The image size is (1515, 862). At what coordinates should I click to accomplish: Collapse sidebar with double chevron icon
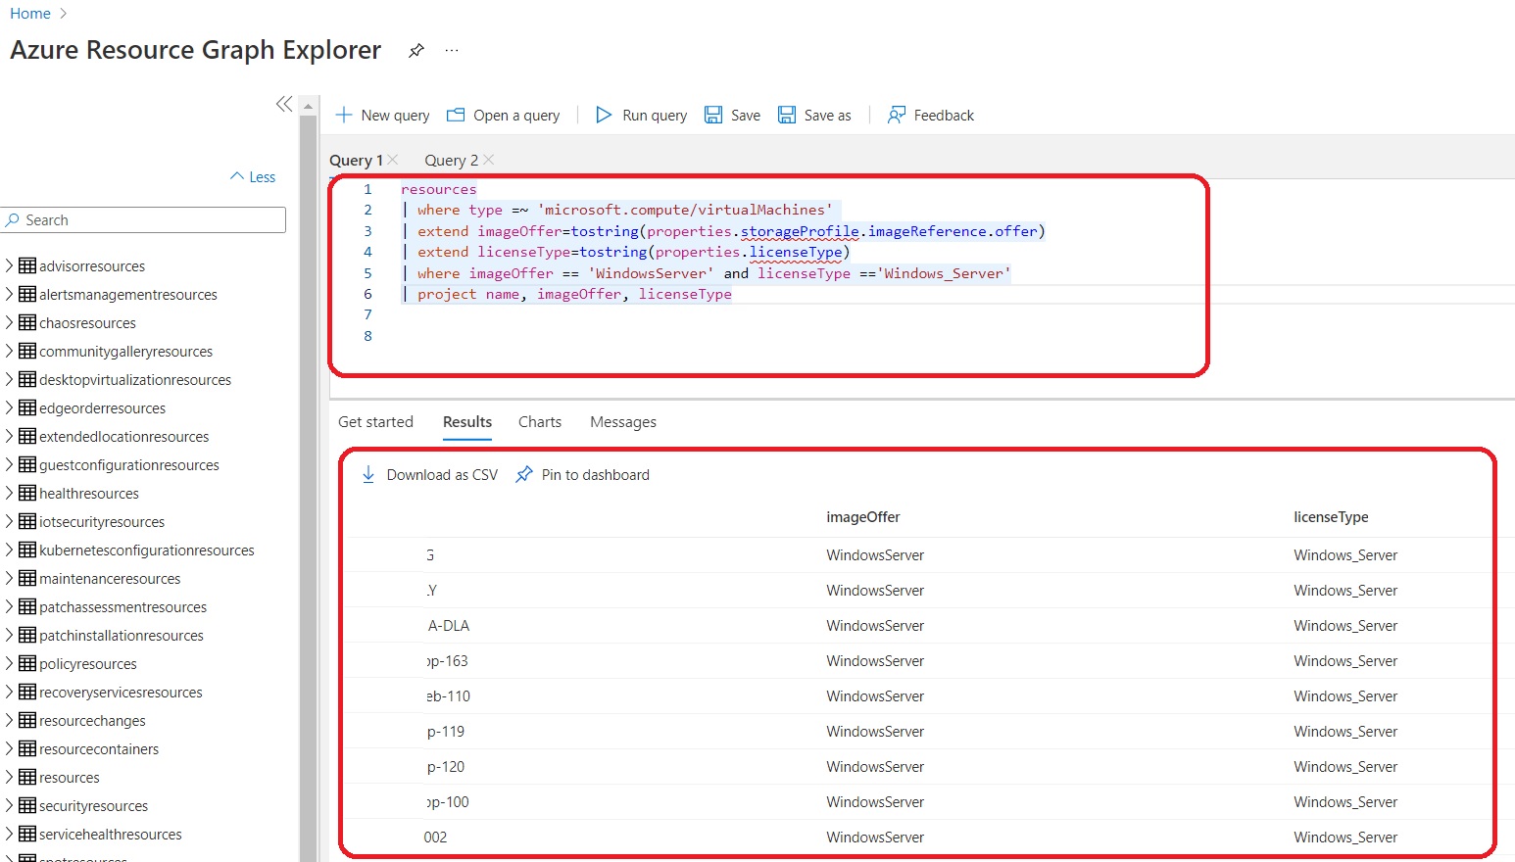coord(284,104)
